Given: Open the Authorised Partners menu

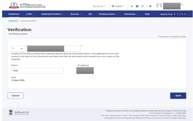Looking at the screenshot, I should [52, 14].
